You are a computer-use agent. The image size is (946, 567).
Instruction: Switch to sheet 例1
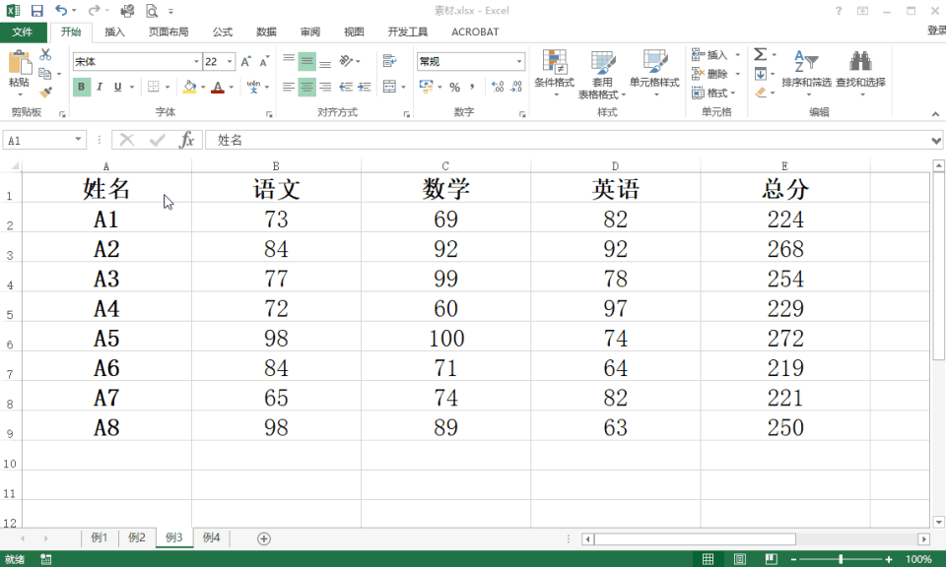click(99, 537)
